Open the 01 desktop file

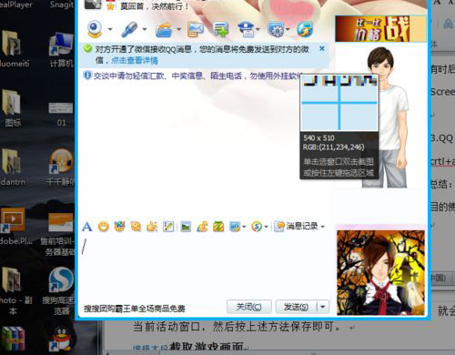[61, 114]
